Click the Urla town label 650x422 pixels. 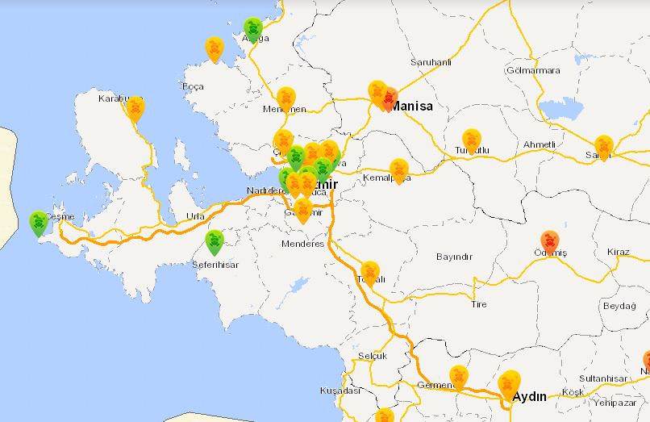195,216
